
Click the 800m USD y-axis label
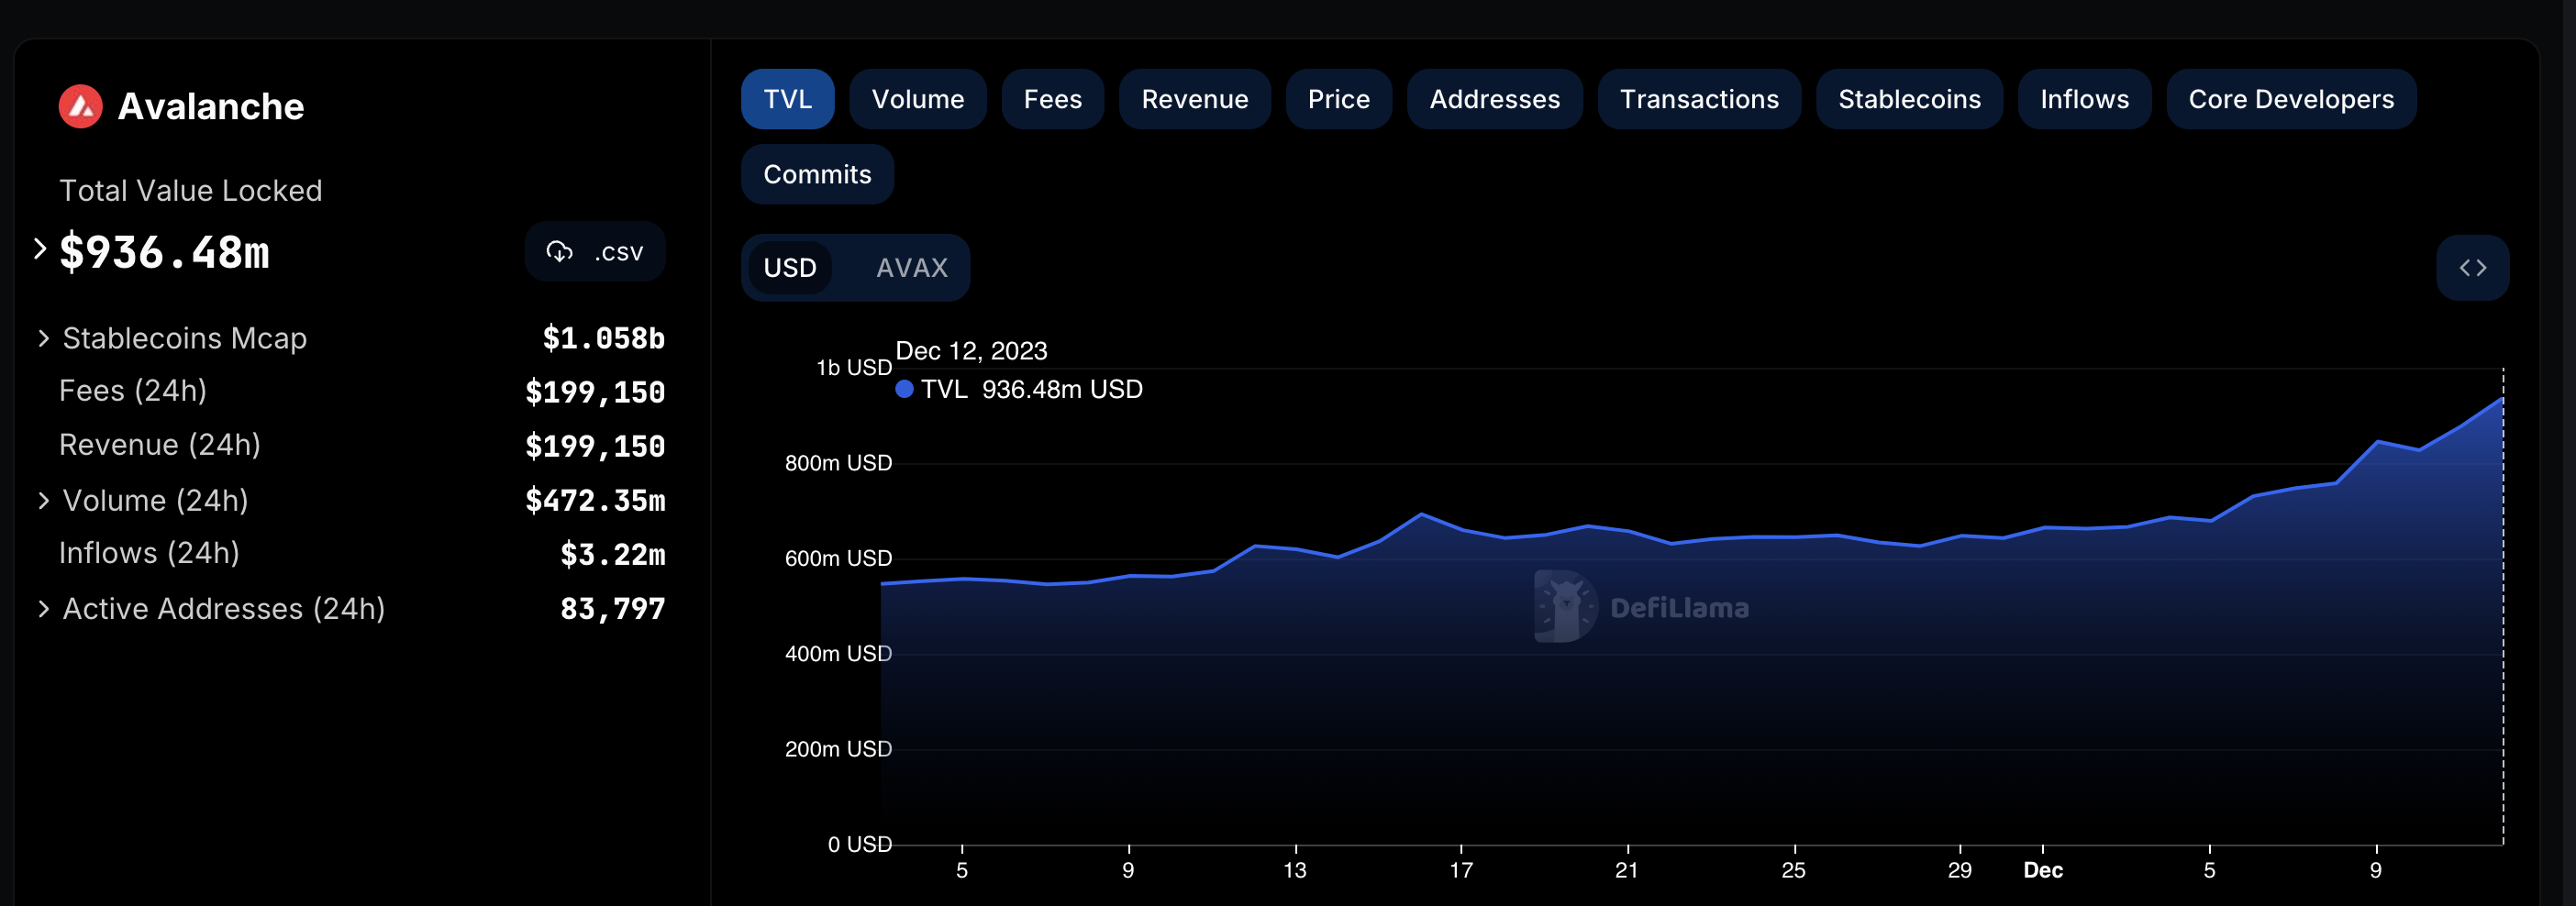838,463
